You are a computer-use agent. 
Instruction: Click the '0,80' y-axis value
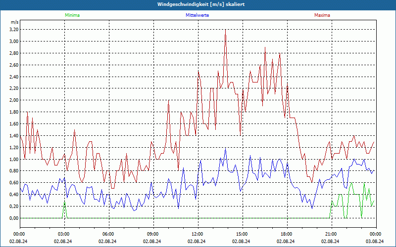pyautogui.click(x=14, y=171)
